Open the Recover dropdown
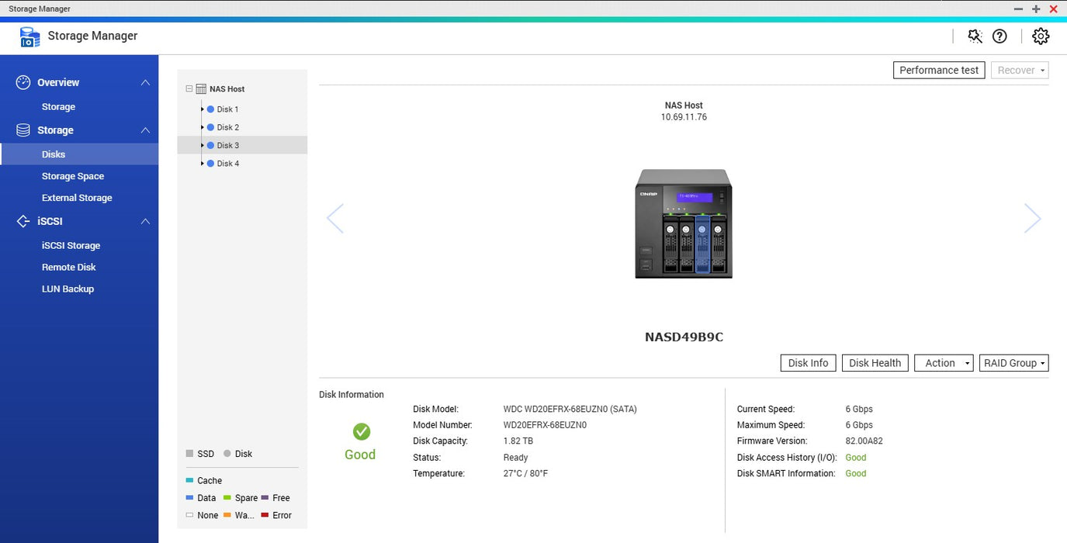The image size is (1067, 543). (x=1020, y=70)
